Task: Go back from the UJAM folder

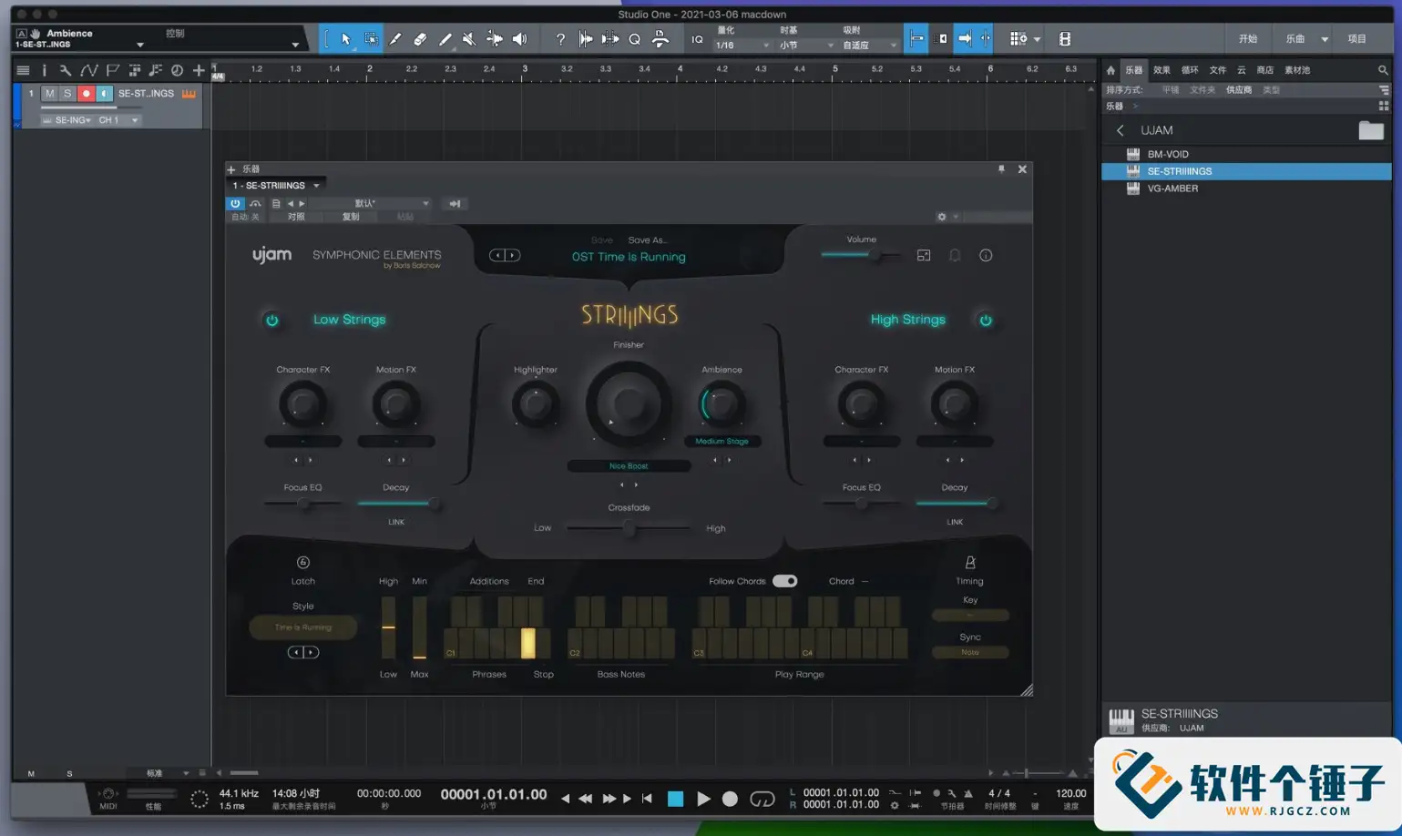Action: (x=1121, y=130)
